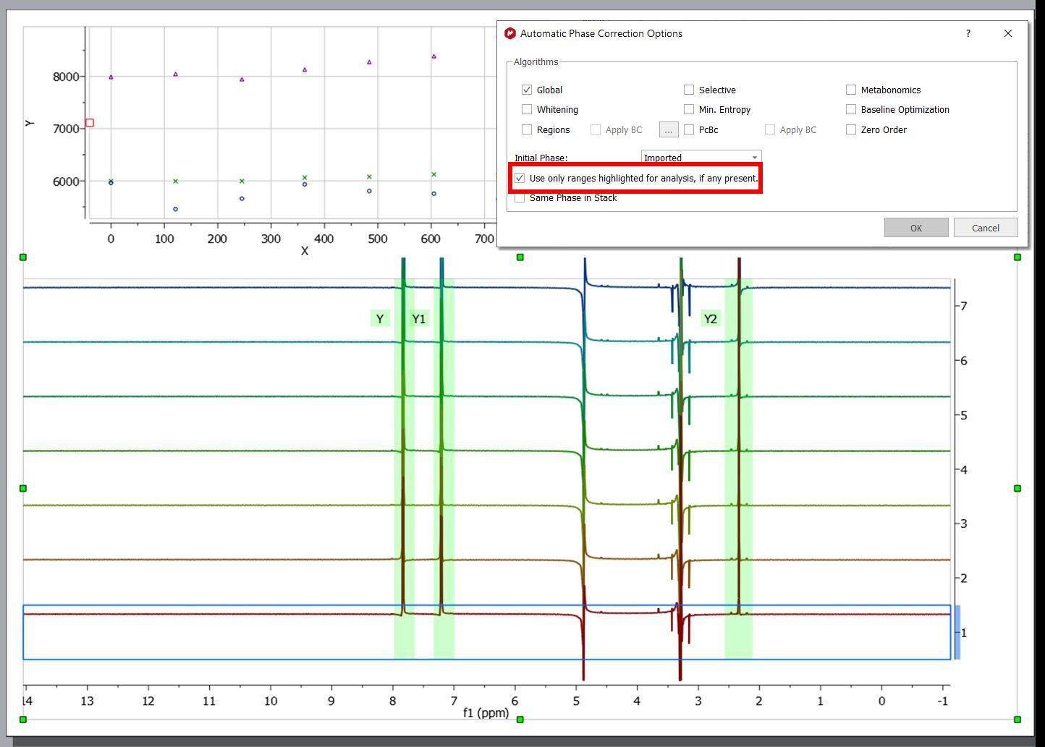Select stacked spectrum number 4 on the axis
1045x747 pixels.
964,469
